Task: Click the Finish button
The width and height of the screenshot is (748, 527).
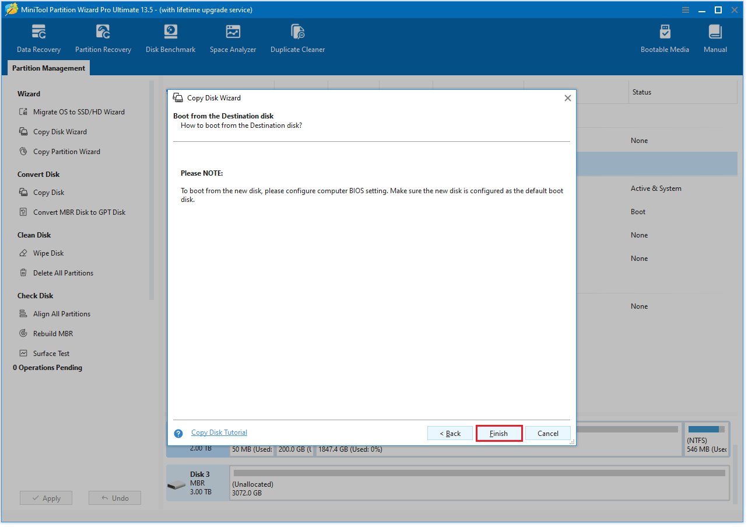Action: 498,433
